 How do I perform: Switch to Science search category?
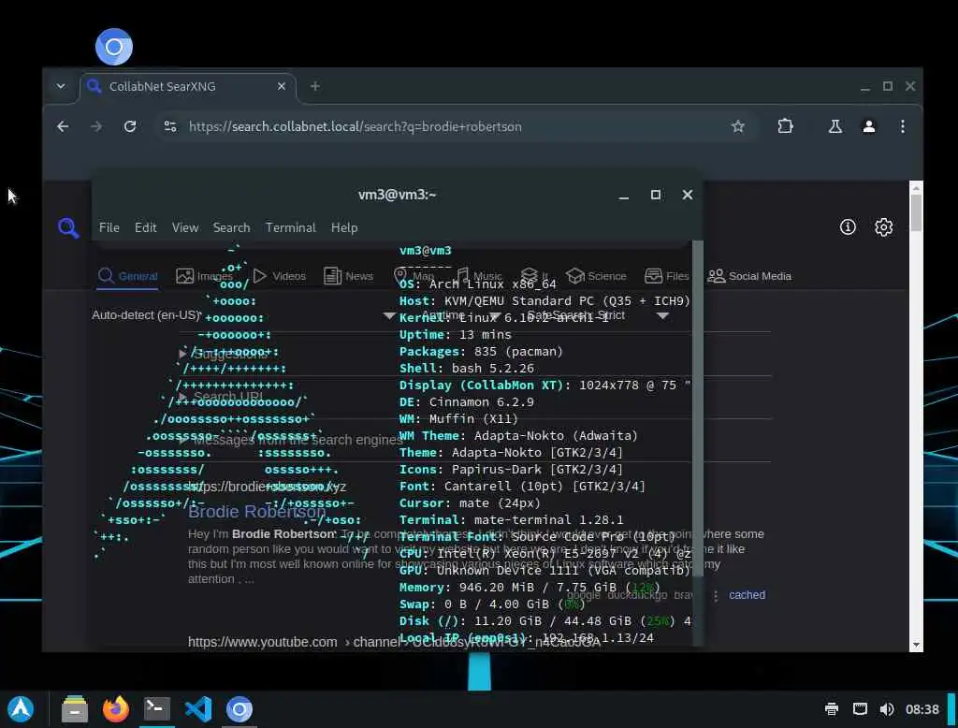coord(596,276)
